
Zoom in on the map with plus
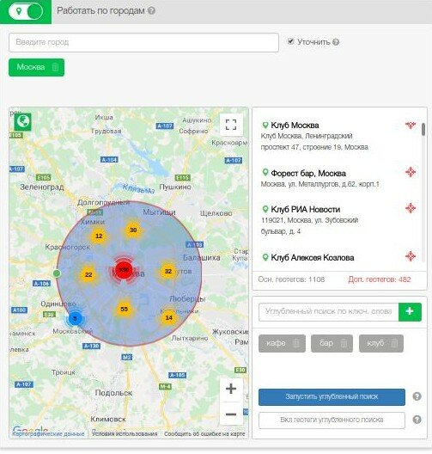click(x=231, y=389)
